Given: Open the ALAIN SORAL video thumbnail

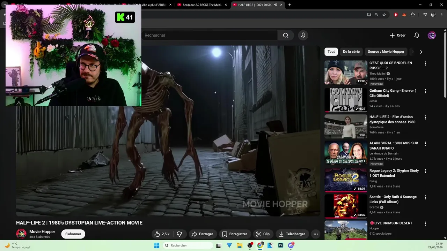Looking at the screenshot, I should 346,153.
